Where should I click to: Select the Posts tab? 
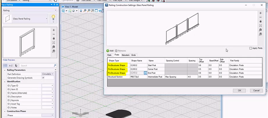point(117,55)
